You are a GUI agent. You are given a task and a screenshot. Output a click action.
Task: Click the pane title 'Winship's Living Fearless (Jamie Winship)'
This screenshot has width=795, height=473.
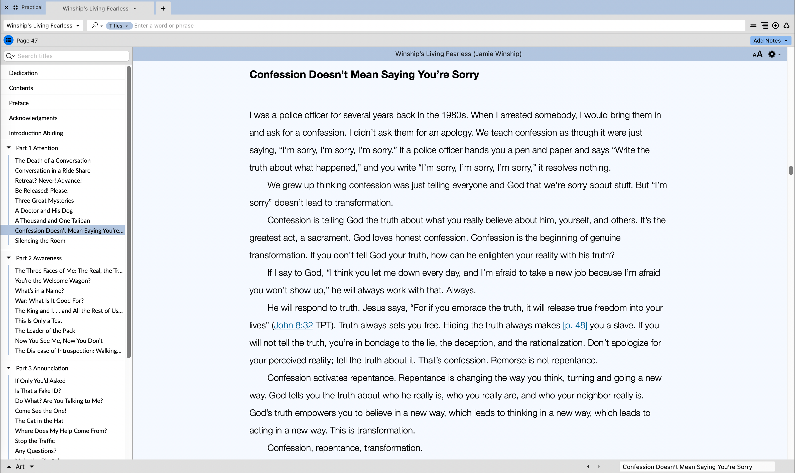point(458,54)
